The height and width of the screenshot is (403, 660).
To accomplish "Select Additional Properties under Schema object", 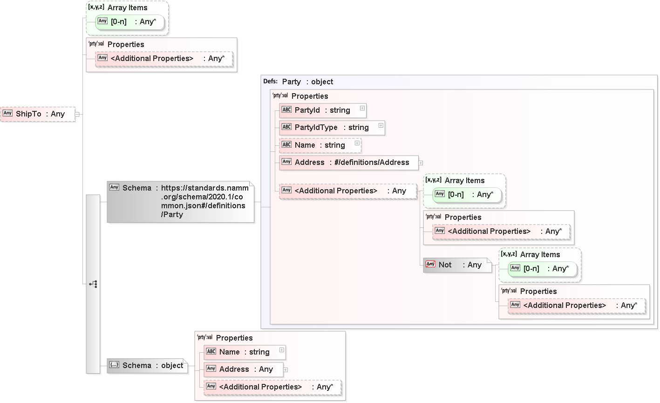I will click(272, 387).
